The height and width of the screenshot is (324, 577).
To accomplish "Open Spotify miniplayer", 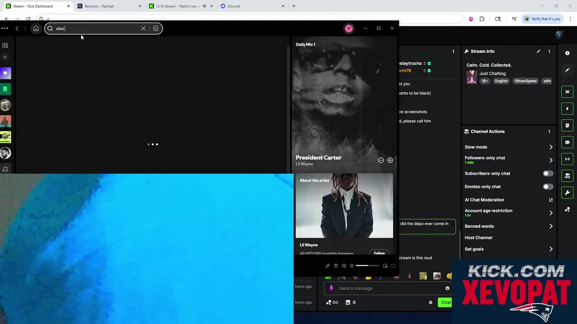I will tap(385, 265).
